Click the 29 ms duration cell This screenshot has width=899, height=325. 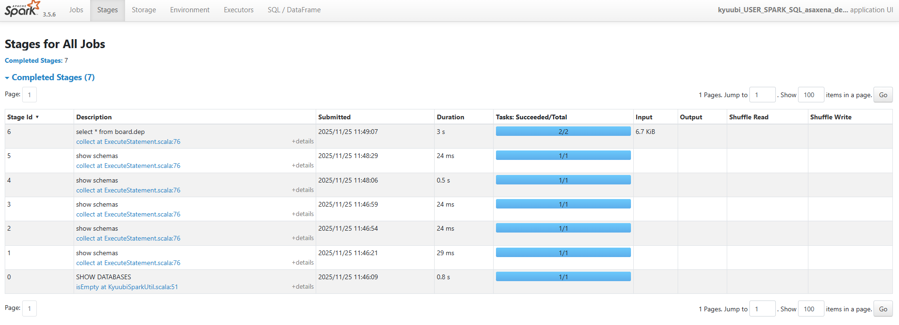445,253
